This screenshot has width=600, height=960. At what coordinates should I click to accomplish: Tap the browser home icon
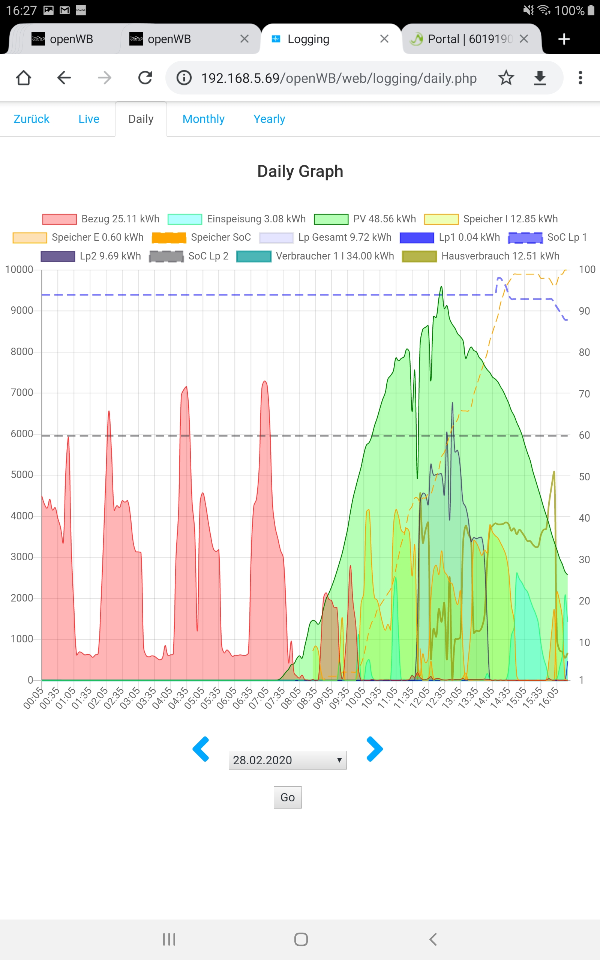point(23,78)
